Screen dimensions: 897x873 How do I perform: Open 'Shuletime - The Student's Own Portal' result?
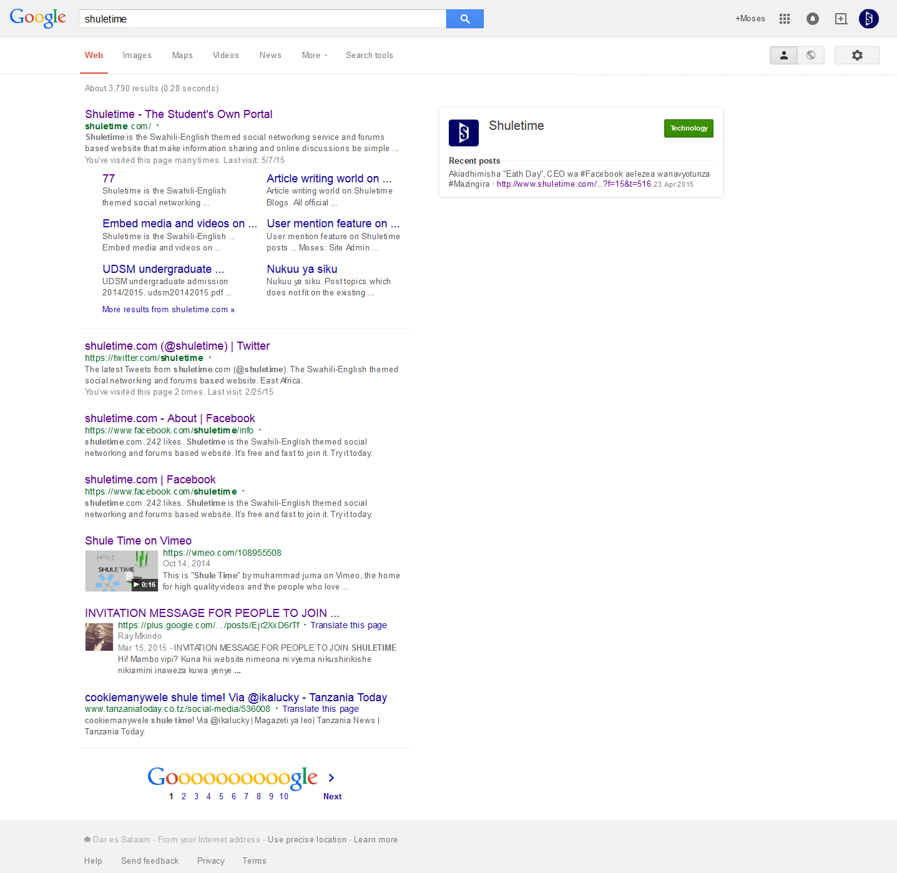coord(179,114)
